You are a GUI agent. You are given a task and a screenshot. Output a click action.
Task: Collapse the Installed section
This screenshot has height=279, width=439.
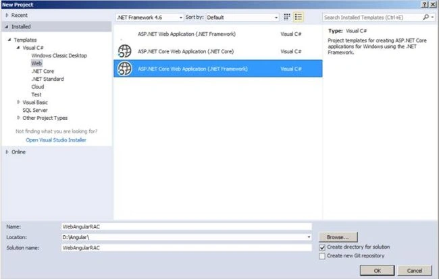(x=7, y=27)
